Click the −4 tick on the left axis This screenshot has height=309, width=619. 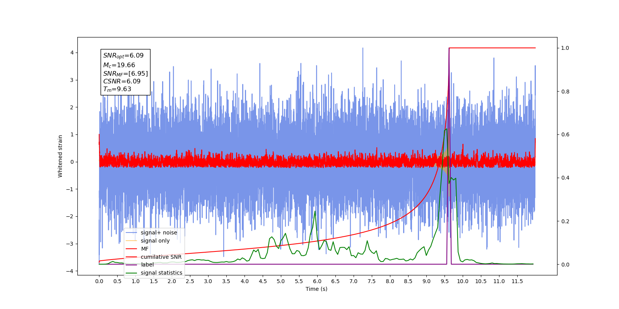[x=70, y=271]
